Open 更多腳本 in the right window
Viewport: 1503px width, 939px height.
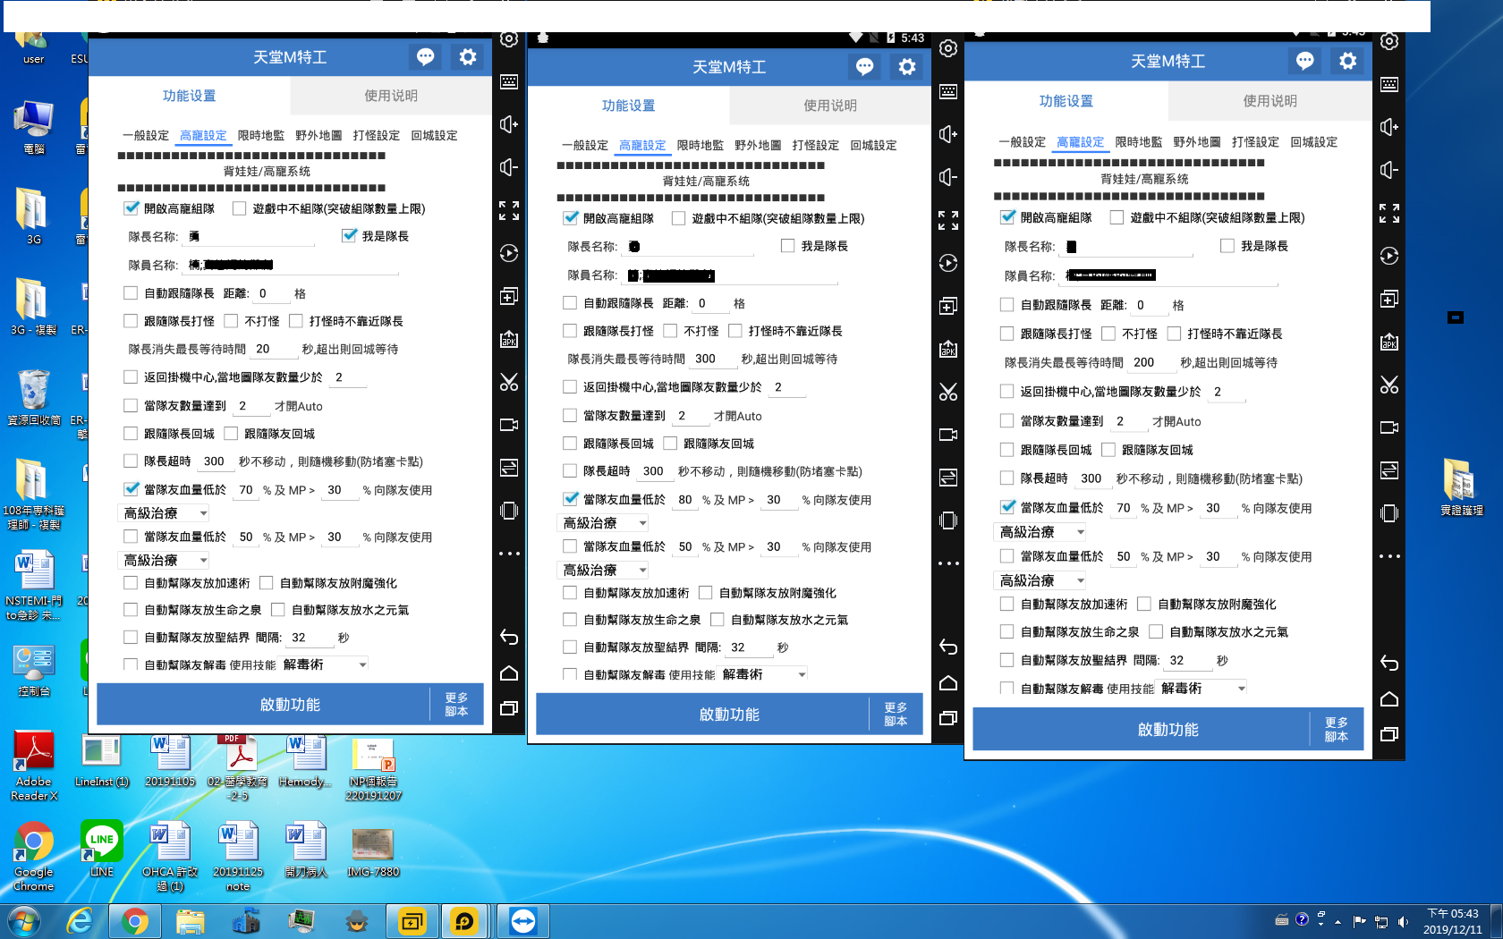[1336, 729]
